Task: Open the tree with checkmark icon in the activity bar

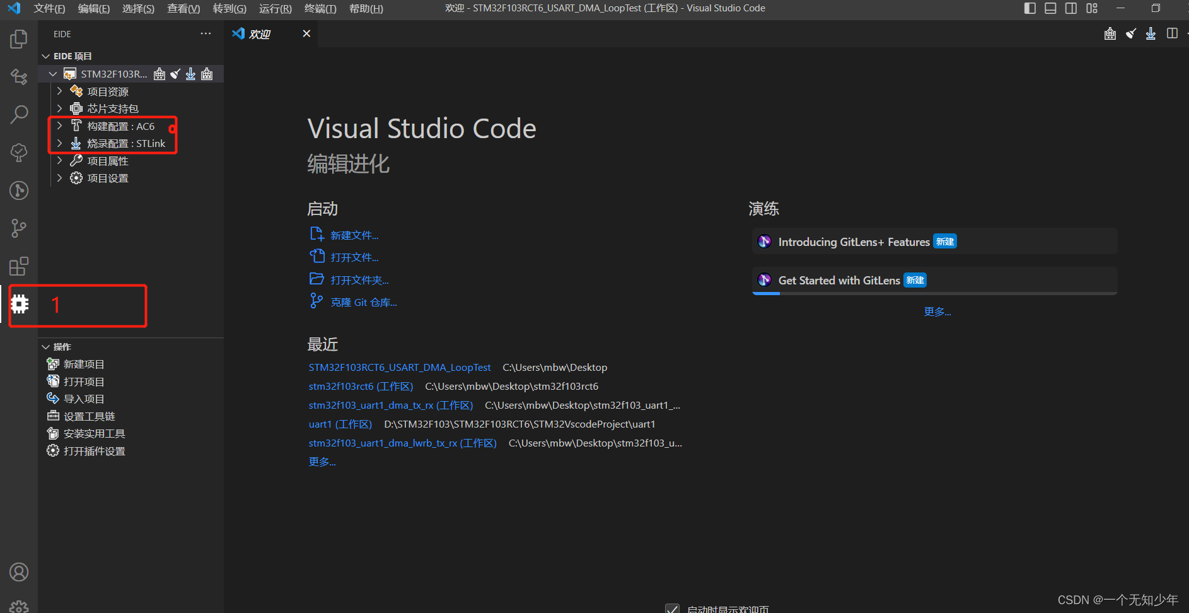Action: click(19, 152)
